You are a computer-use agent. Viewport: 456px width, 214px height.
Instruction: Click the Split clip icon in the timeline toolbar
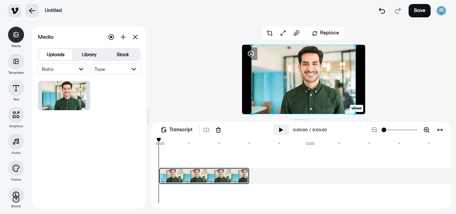[206, 130]
